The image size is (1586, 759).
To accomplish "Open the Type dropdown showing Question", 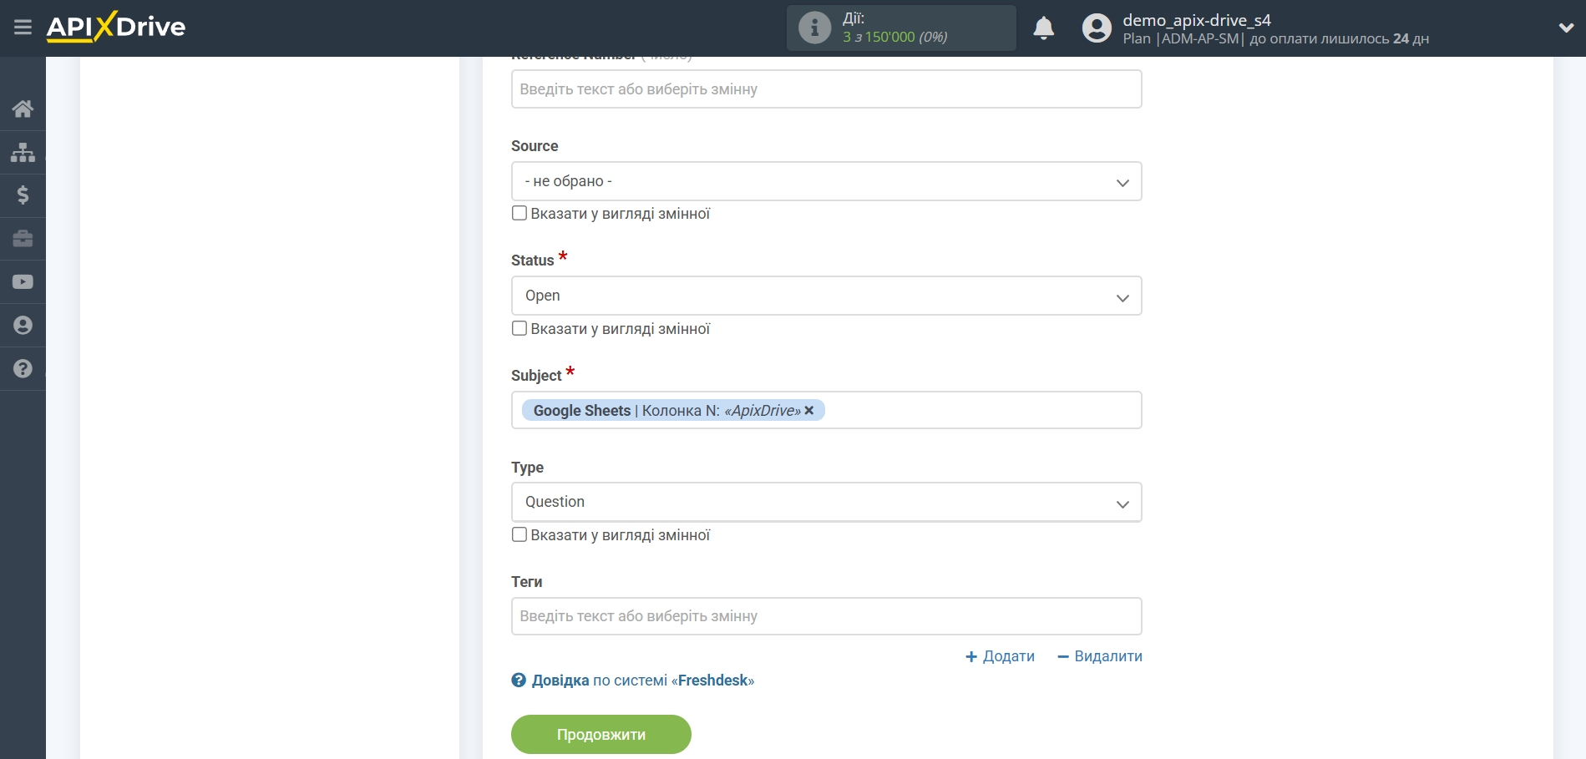I will click(x=826, y=502).
